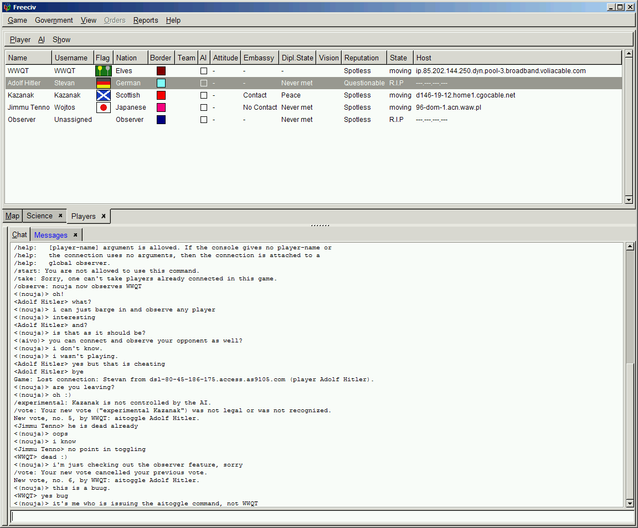The height and width of the screenshot is (528, 638).
Task: Click the Scottish flag icon for Kazanak
Action: [x=104, y=95]
